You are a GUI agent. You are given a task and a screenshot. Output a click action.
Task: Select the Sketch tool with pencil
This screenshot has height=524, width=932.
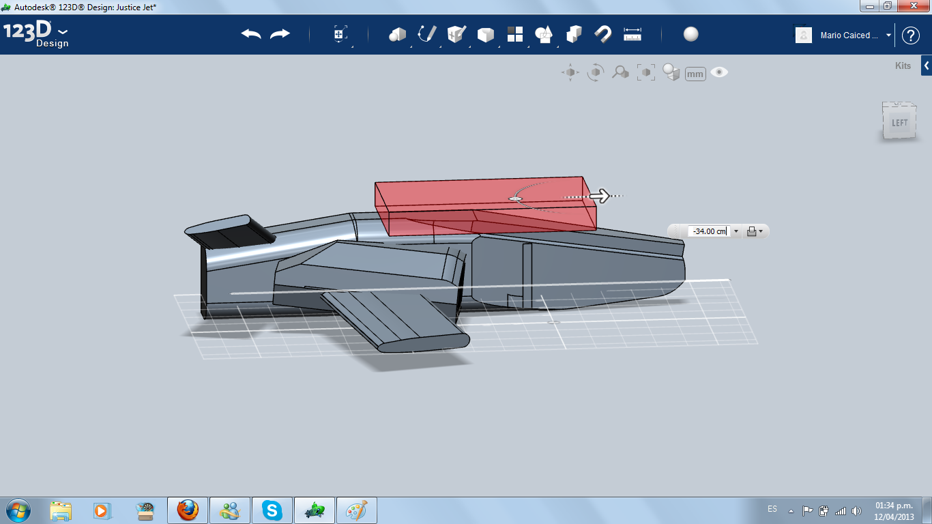click(427, 34)
